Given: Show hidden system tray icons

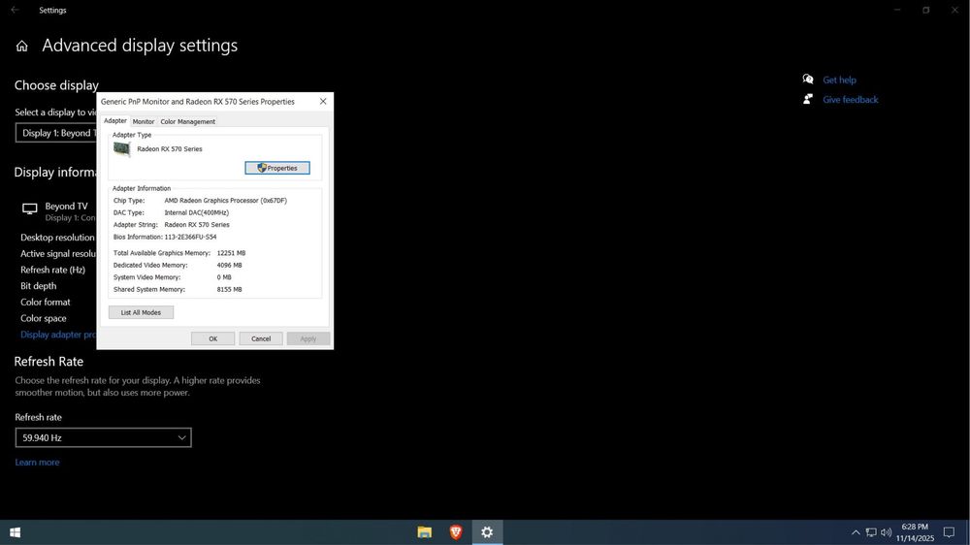Looking at the screenshot, I should pyautogui.click(x=856, y=532).
